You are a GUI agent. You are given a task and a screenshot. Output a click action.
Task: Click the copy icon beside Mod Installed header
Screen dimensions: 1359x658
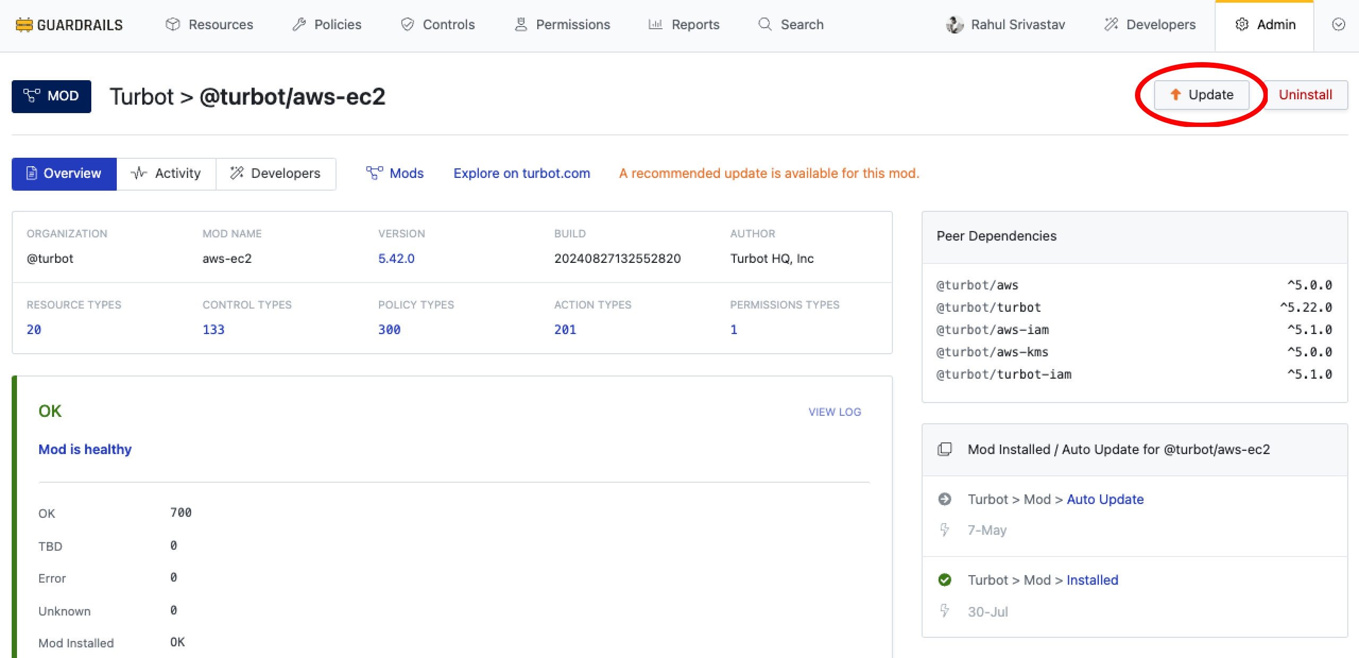(x=945, y=449)
